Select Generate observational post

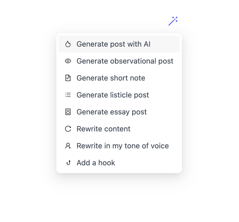(125, 61)
